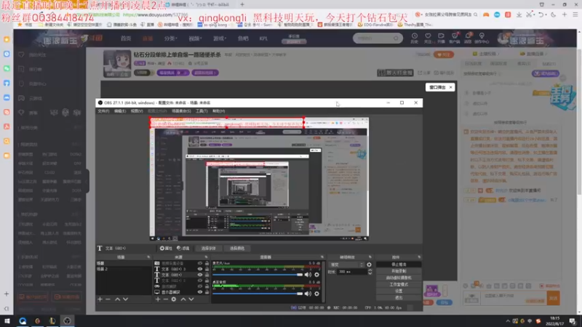Open OBS Scene Collection menu
The image size is (582, 327).
pos(181,111)
